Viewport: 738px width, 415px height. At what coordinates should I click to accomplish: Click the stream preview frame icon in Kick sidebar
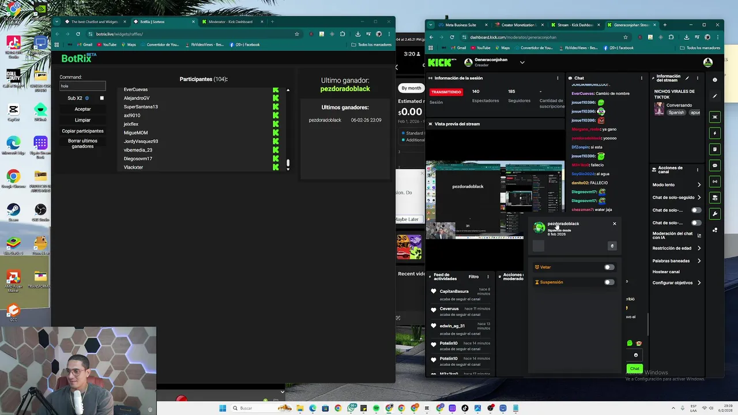pos(715,117)
